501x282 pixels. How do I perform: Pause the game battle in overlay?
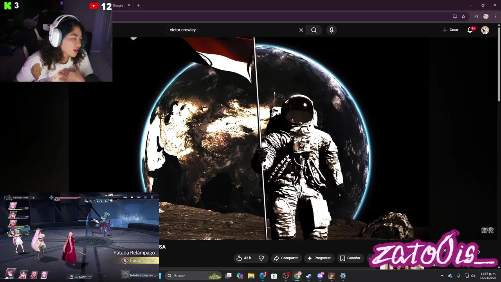[152, 197]
